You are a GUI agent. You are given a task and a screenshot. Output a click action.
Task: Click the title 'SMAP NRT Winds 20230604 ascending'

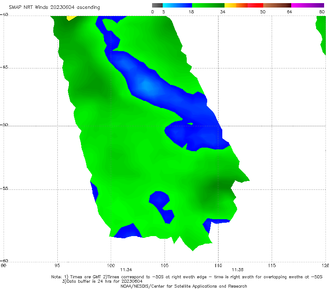pos(54,7)
